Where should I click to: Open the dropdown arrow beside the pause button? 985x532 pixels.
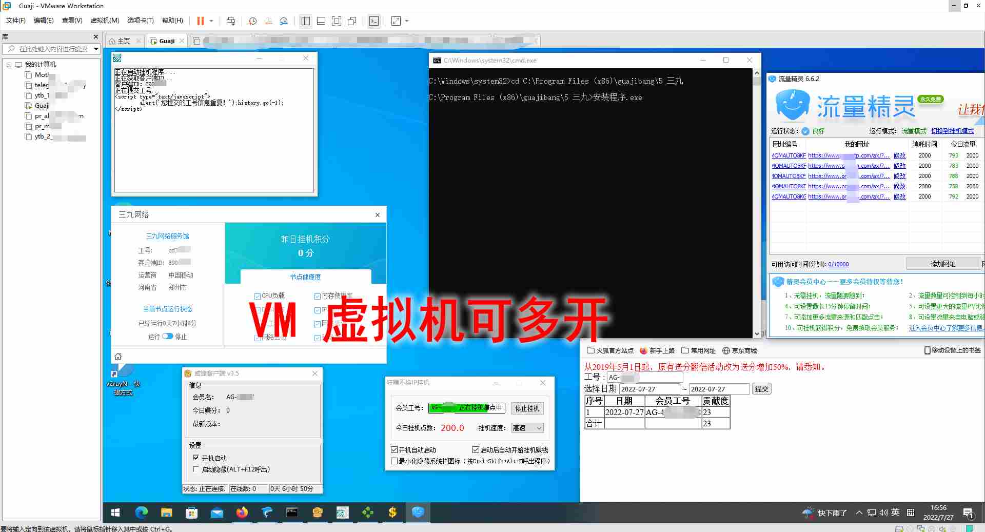tap(211, 21)
